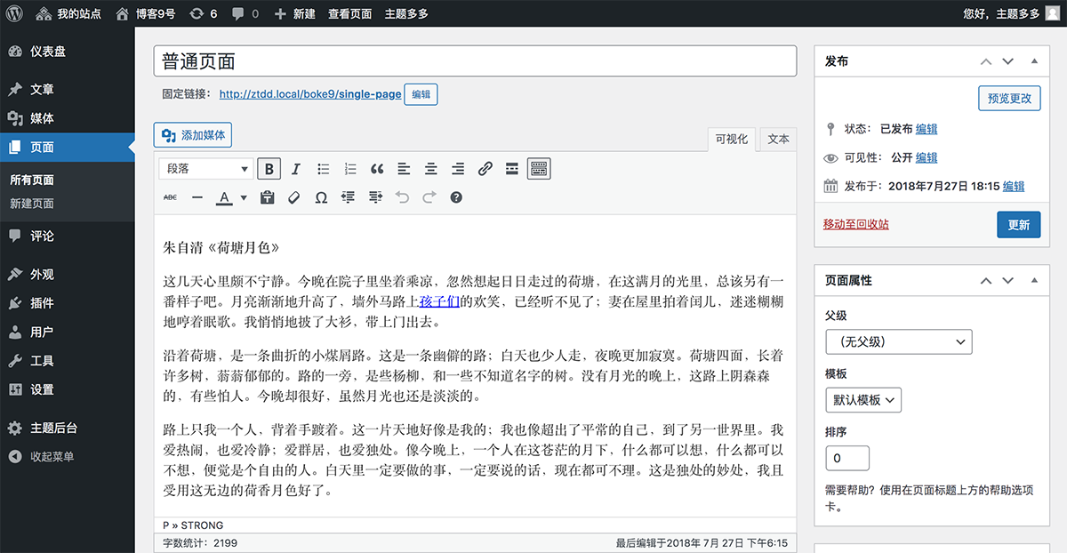This screenshot has width=1067, height=553.
Task: Click the 预览更改 button
Action: pyautogui.click(x=1009, y=99)
